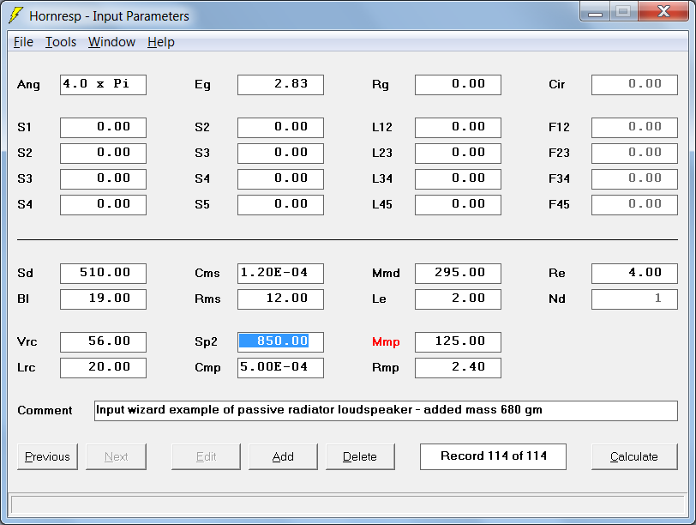
Task: Click the Previous record button
Action: [x=47, y=456]
